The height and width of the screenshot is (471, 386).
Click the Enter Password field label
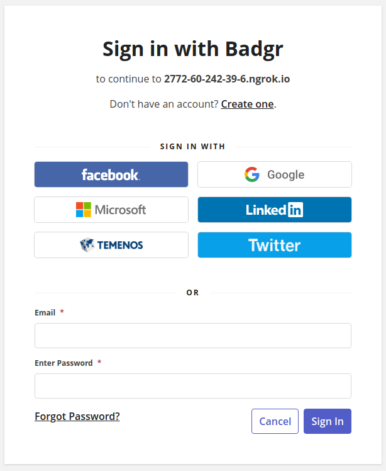[63, 363]
